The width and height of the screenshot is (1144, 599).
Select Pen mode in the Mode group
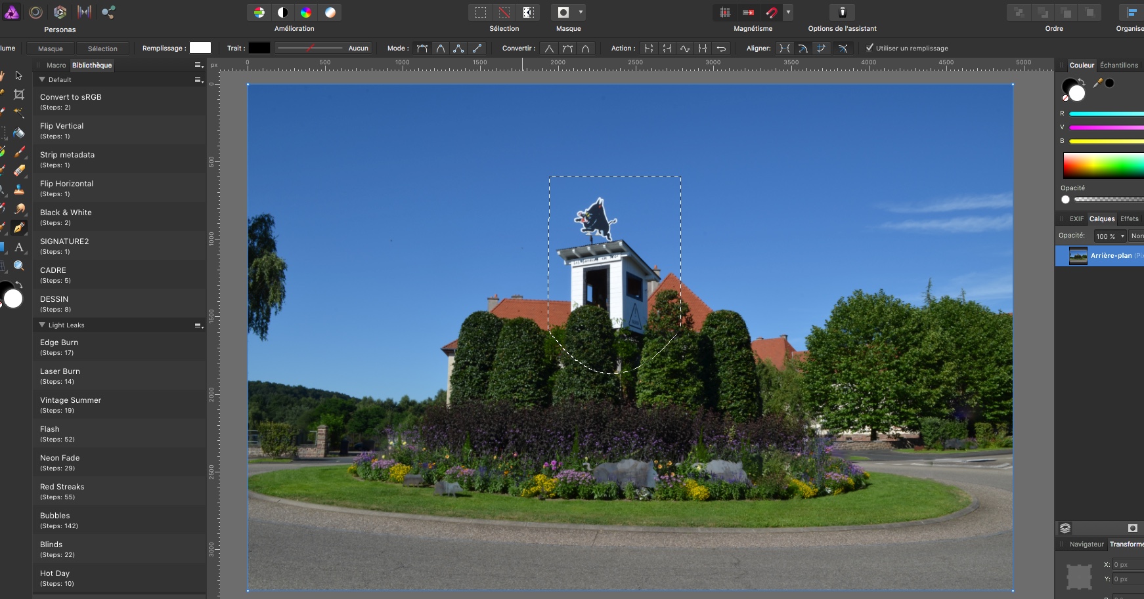click(x=422, y=48)
